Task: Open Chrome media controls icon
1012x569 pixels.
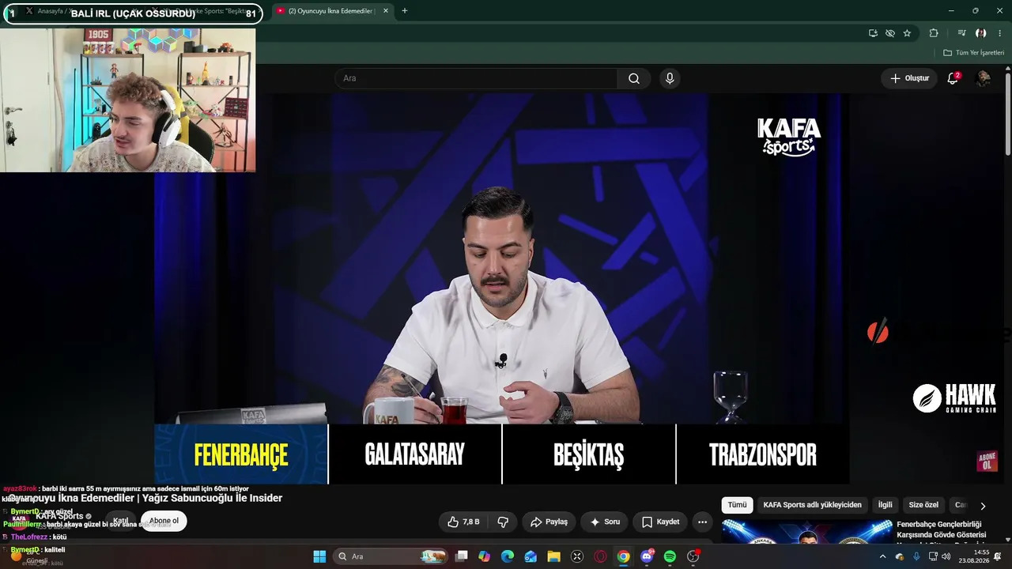Action: pos(961,33)
